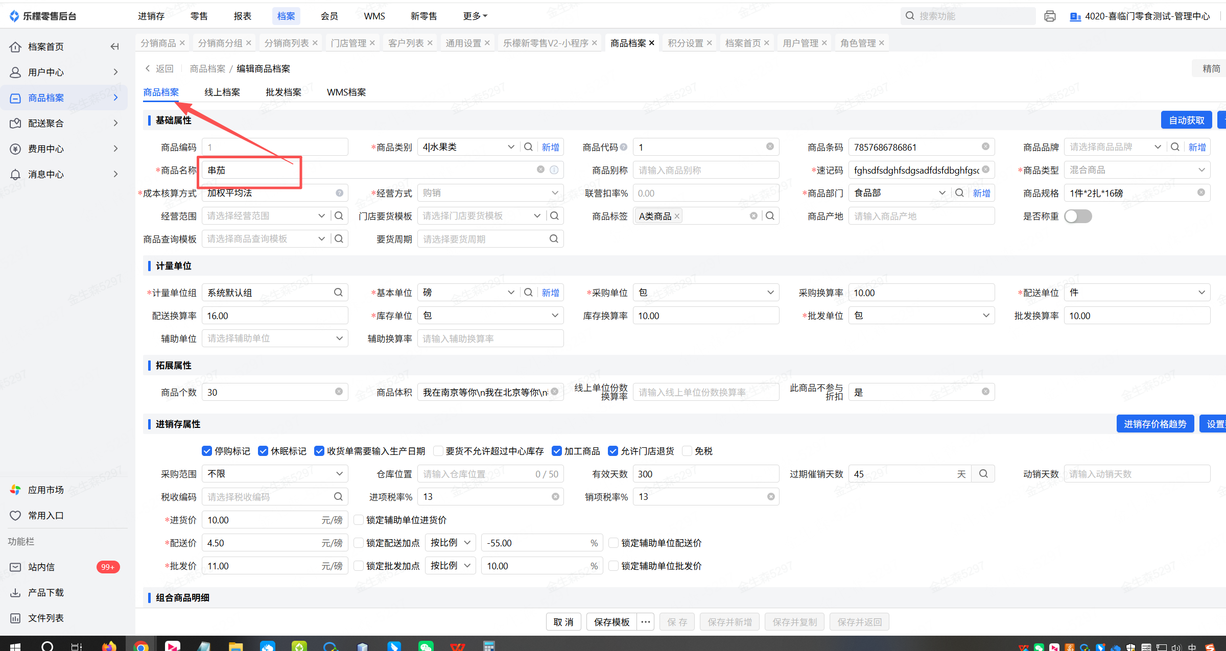
Task: Open the 报表 menu in top navigation
Action: tap(242, 16)
